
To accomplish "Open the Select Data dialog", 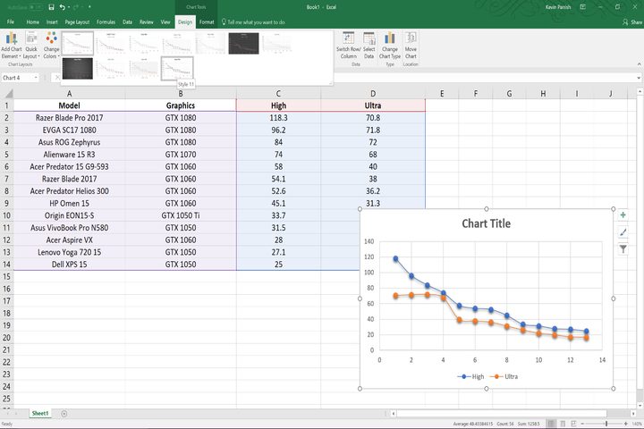I will [x=369, y=46].
